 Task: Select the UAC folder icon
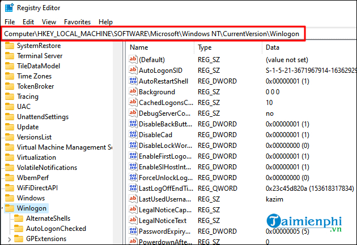(x=10, y=107)
